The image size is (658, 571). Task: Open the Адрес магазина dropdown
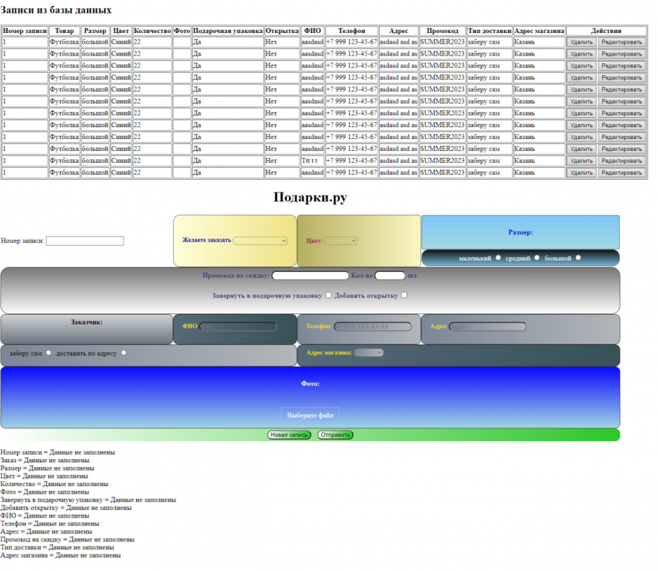pos(368,353)
